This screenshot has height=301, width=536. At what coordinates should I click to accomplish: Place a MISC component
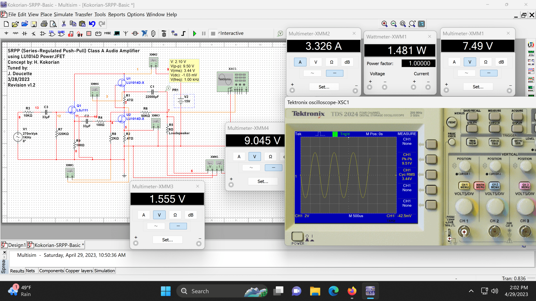(108, 33)
